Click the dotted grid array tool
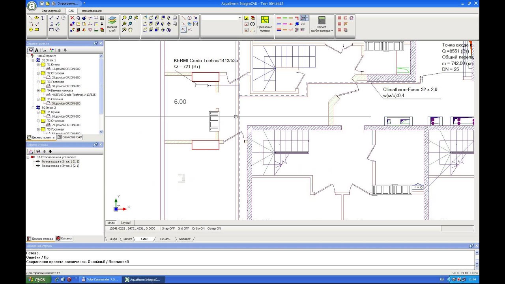 [102, 18]
